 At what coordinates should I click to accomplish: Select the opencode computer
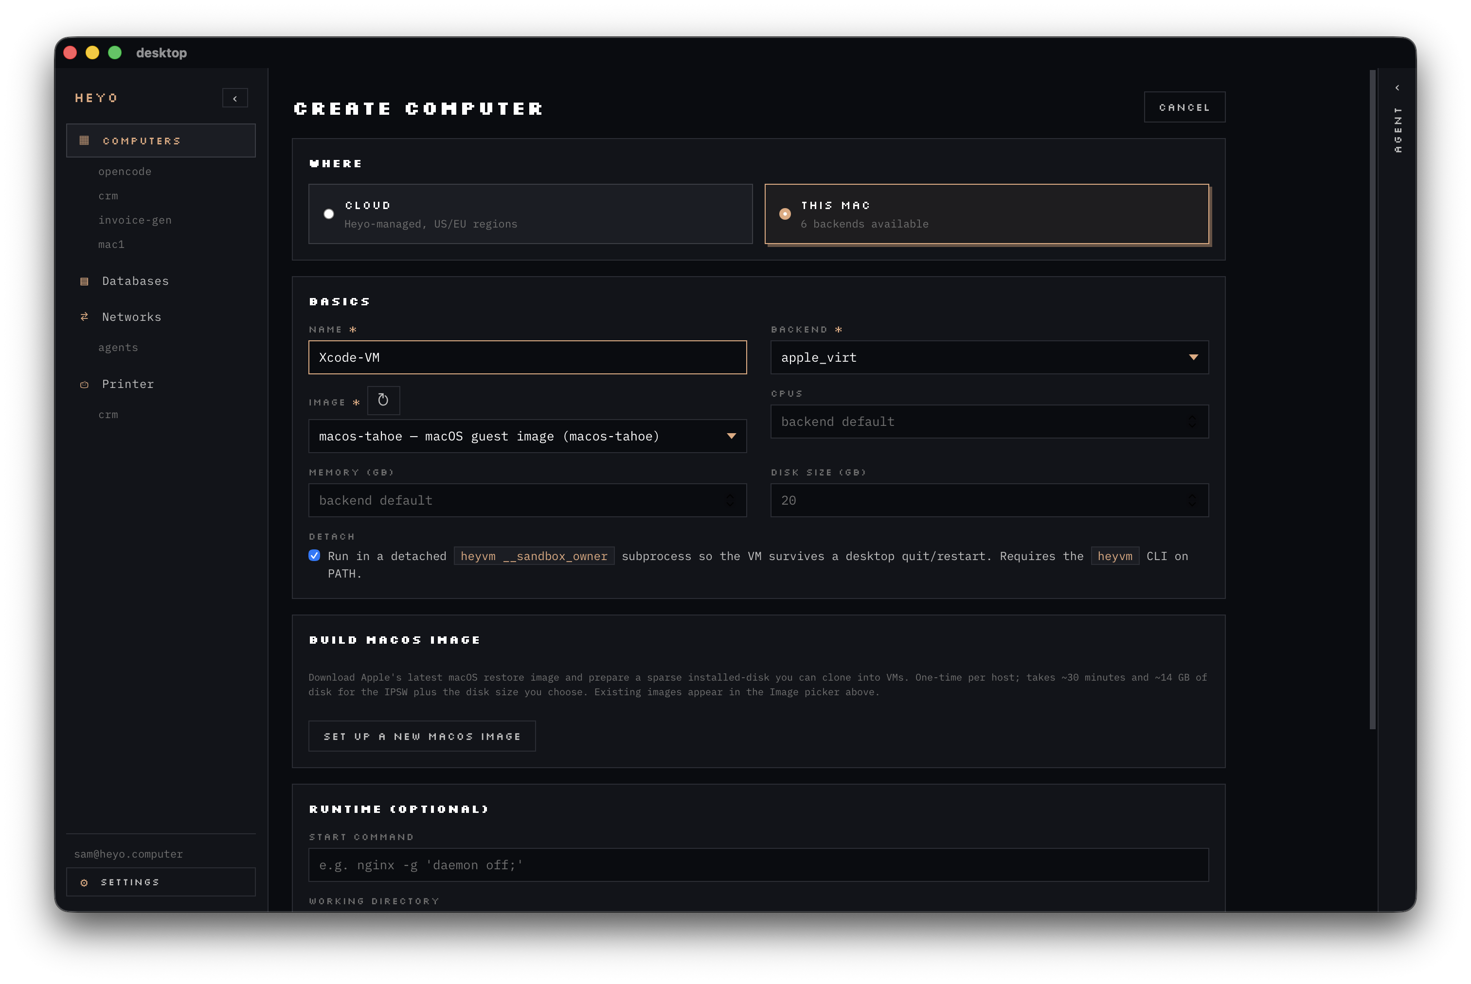[x=125, y=171]
